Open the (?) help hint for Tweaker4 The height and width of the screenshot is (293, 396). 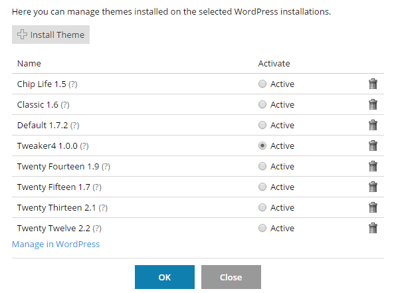[x=84, y=146]
